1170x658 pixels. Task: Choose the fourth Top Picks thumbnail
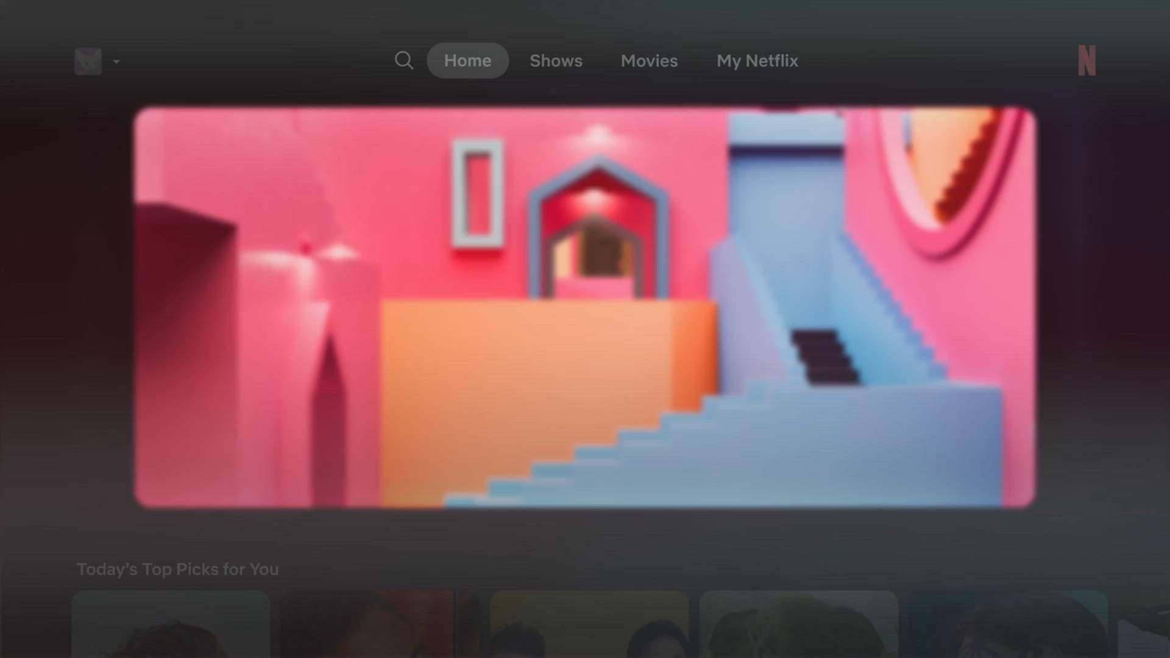pos(798,624)
